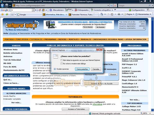
Task: Stop loading with the red X icon
Action: click(x=115, y=6)
